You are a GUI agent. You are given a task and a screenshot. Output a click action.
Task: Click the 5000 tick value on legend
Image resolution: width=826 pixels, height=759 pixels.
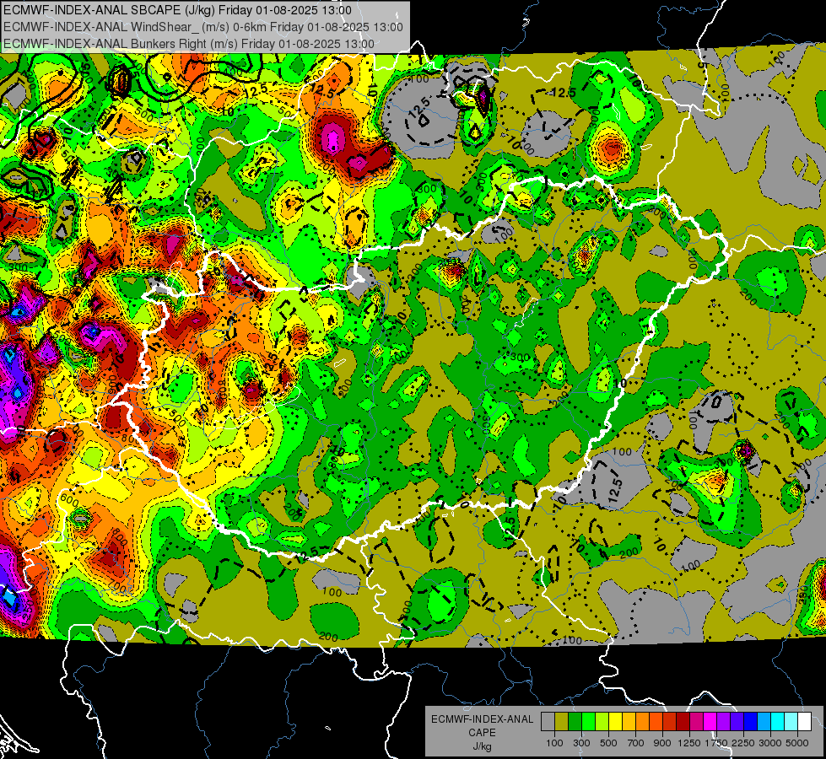tap(797, 743)
